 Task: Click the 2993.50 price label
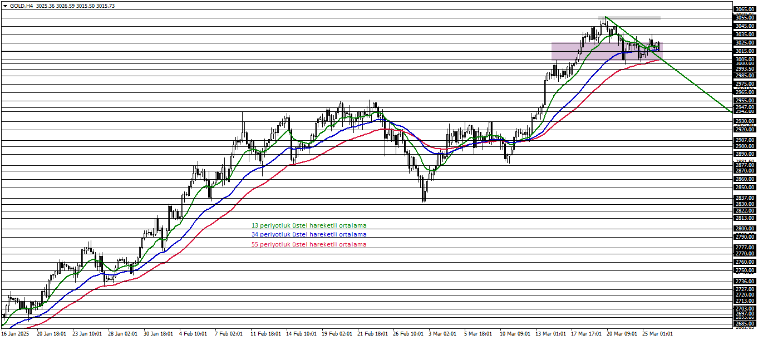745,69
